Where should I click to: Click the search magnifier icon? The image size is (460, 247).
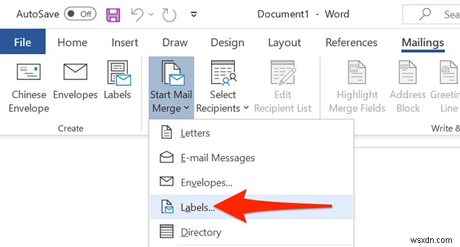(425, 14)
